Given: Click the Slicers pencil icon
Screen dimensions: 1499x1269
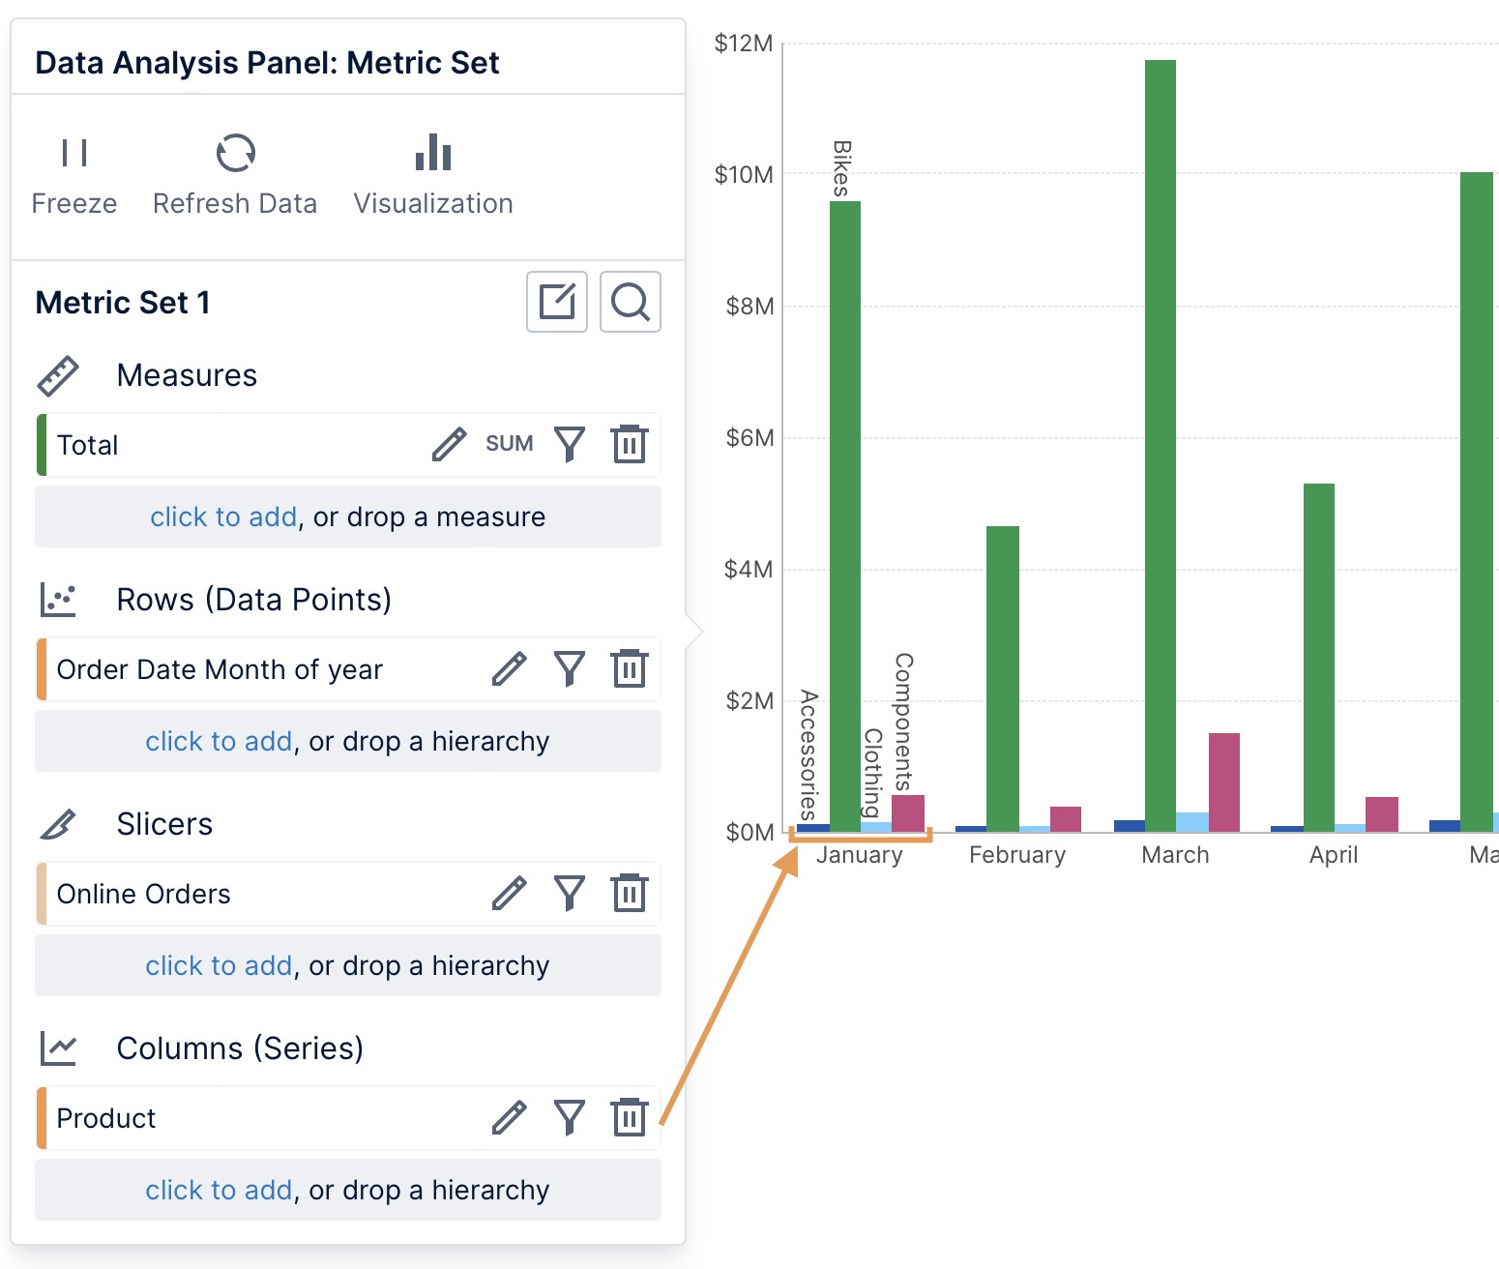Looking at the screenshot, I should click(58, 823).
